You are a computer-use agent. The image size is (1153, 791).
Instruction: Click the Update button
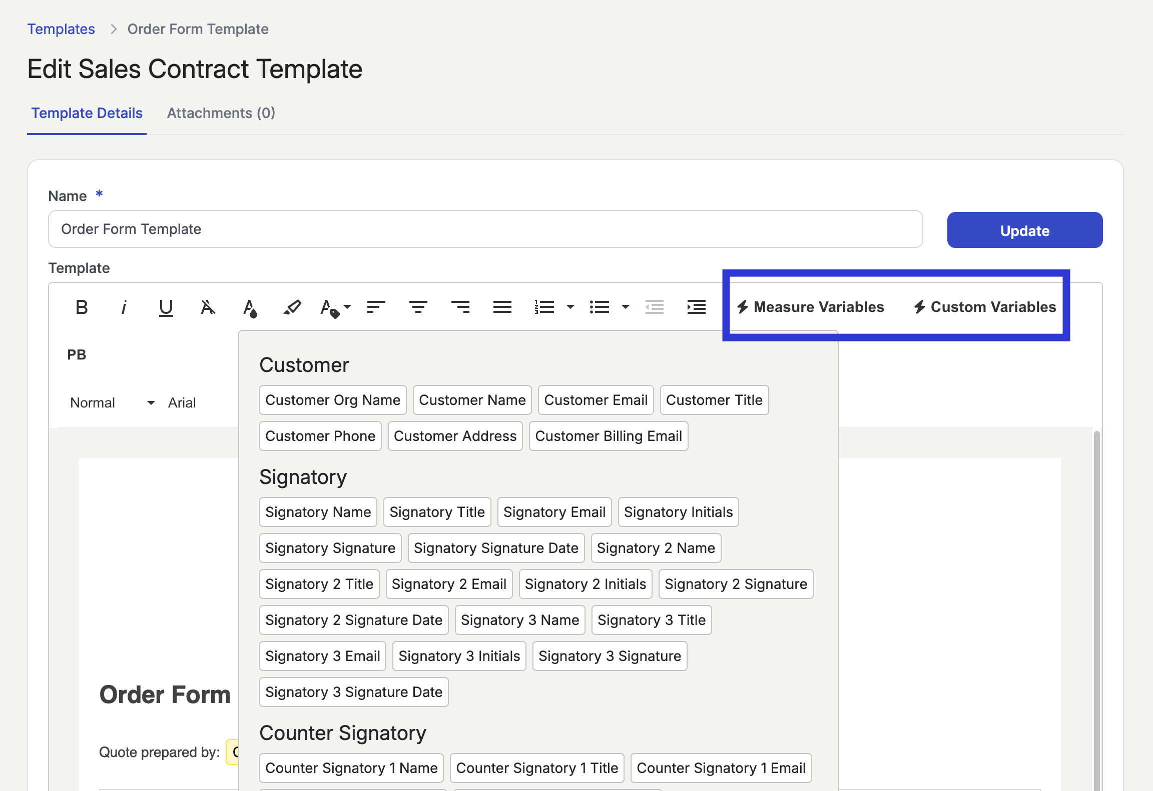1024,230
